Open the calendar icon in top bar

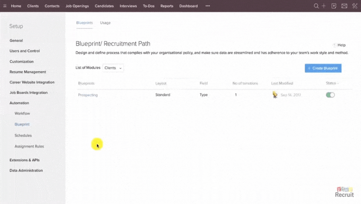pyautogui.click(x=334, y=6)
